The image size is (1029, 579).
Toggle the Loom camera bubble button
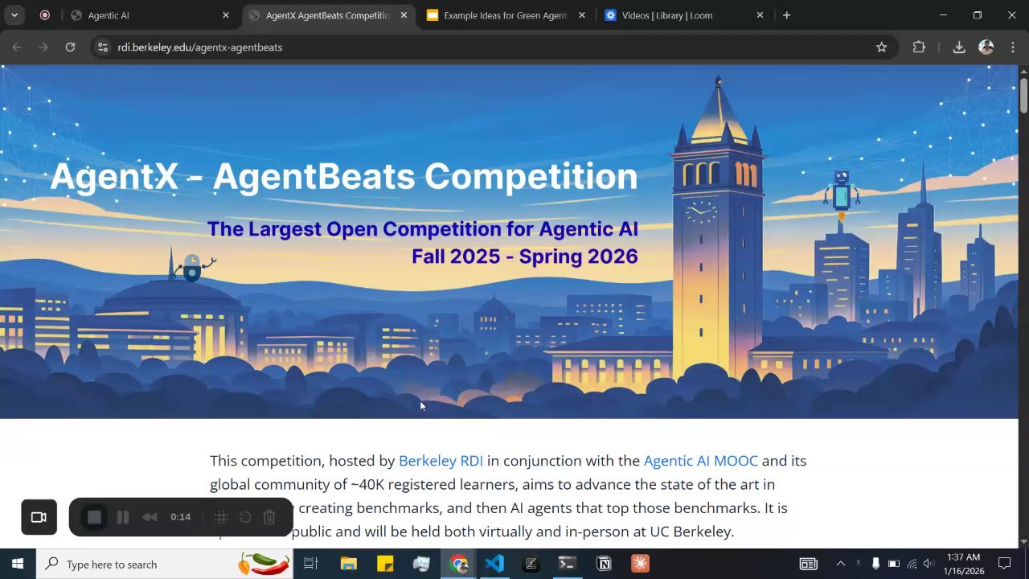click(39, 517)
